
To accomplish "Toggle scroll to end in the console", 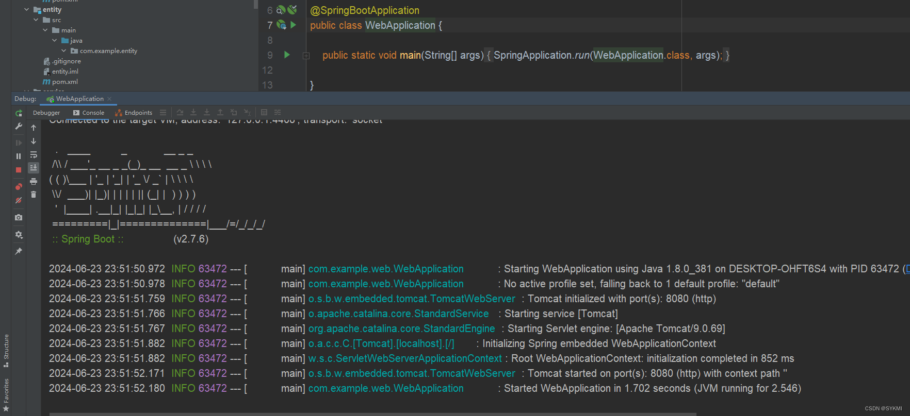I will (x=34, y=168).
